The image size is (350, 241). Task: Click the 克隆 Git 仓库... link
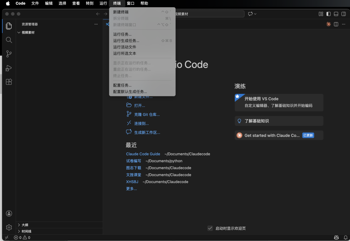[x=147, y=115]
